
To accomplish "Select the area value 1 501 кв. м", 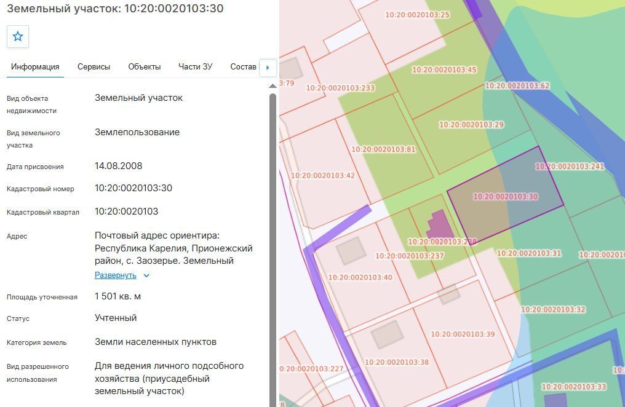I will (117, 296).
